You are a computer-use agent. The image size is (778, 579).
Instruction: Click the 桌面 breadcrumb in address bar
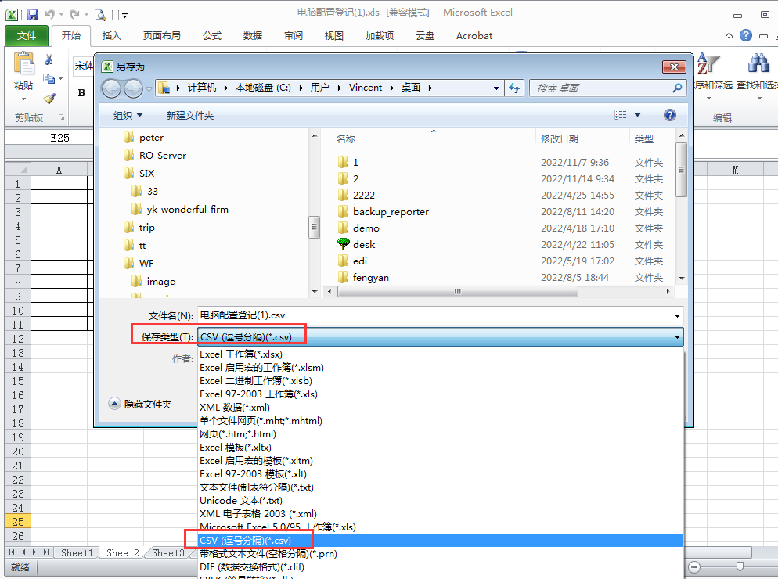[411, 88]
